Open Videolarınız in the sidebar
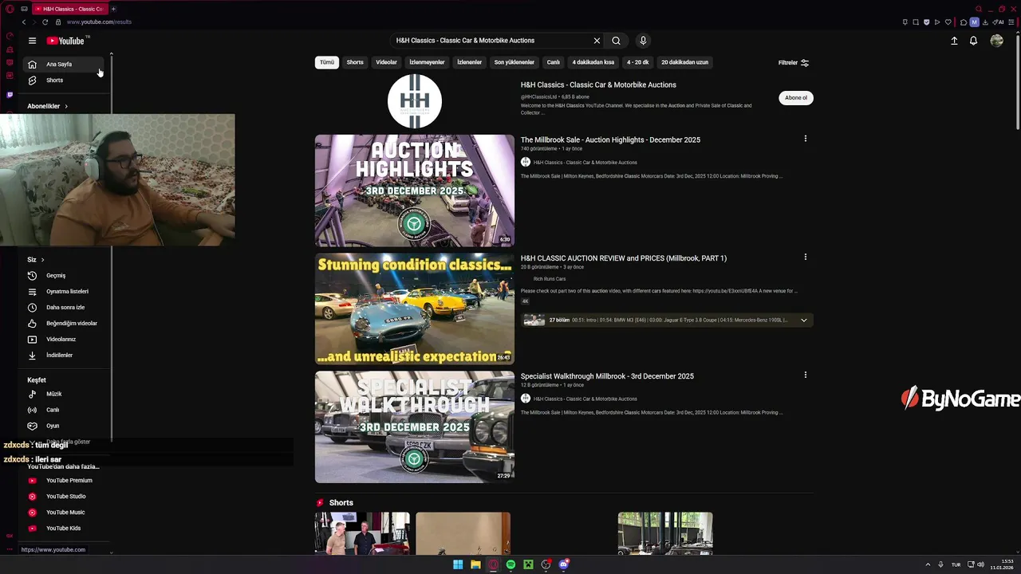Screen dimensions: 1021x574 (x=61, y=339)
